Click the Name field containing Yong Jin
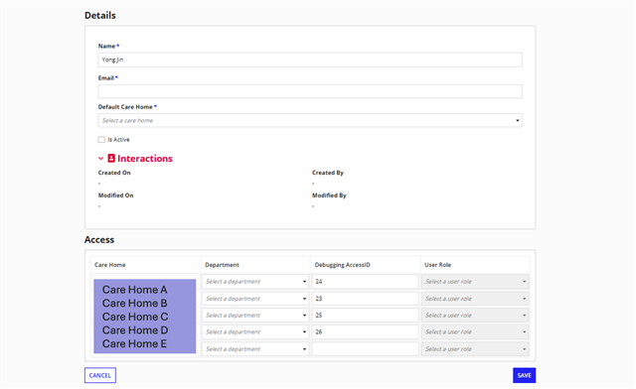 coord(310,60)
